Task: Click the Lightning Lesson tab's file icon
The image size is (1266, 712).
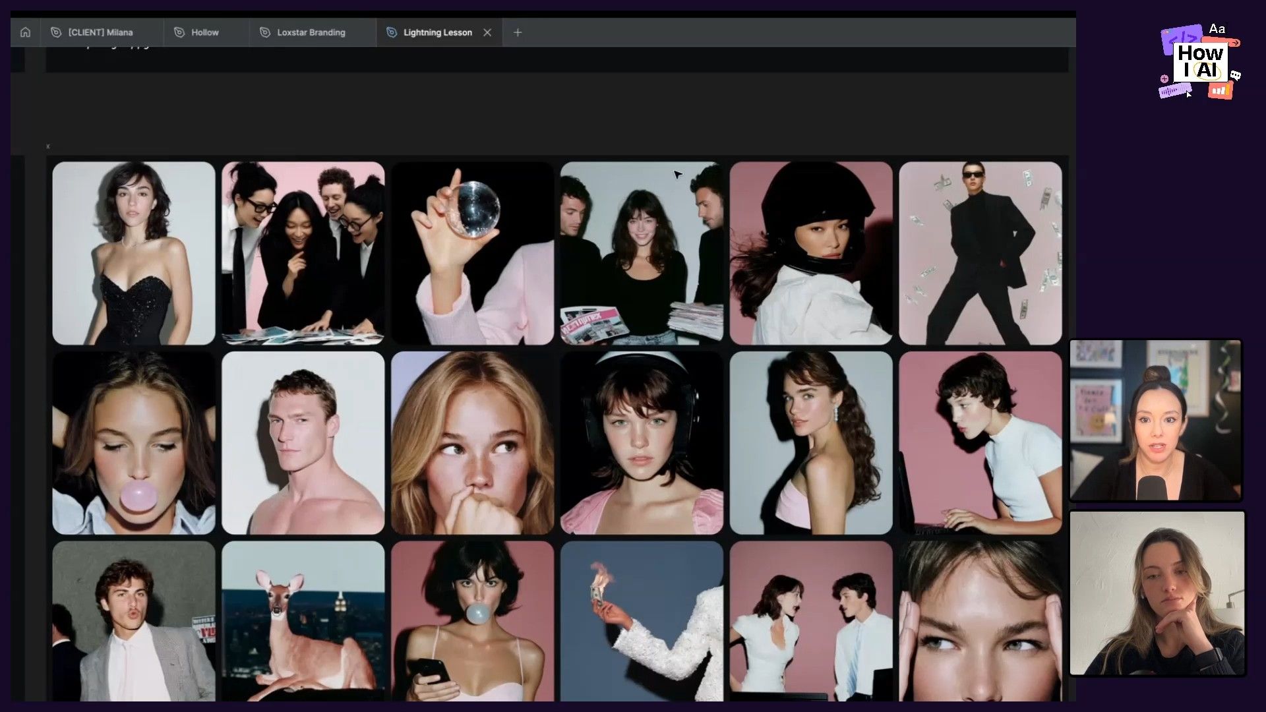Action: tap(392, 32)
